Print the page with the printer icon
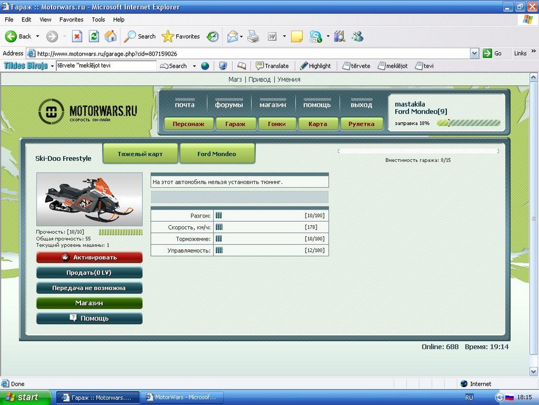 pyautogui.click(x=253, y=36)
